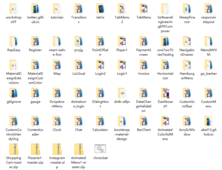Select the go_barber folder

click(209, 65)
